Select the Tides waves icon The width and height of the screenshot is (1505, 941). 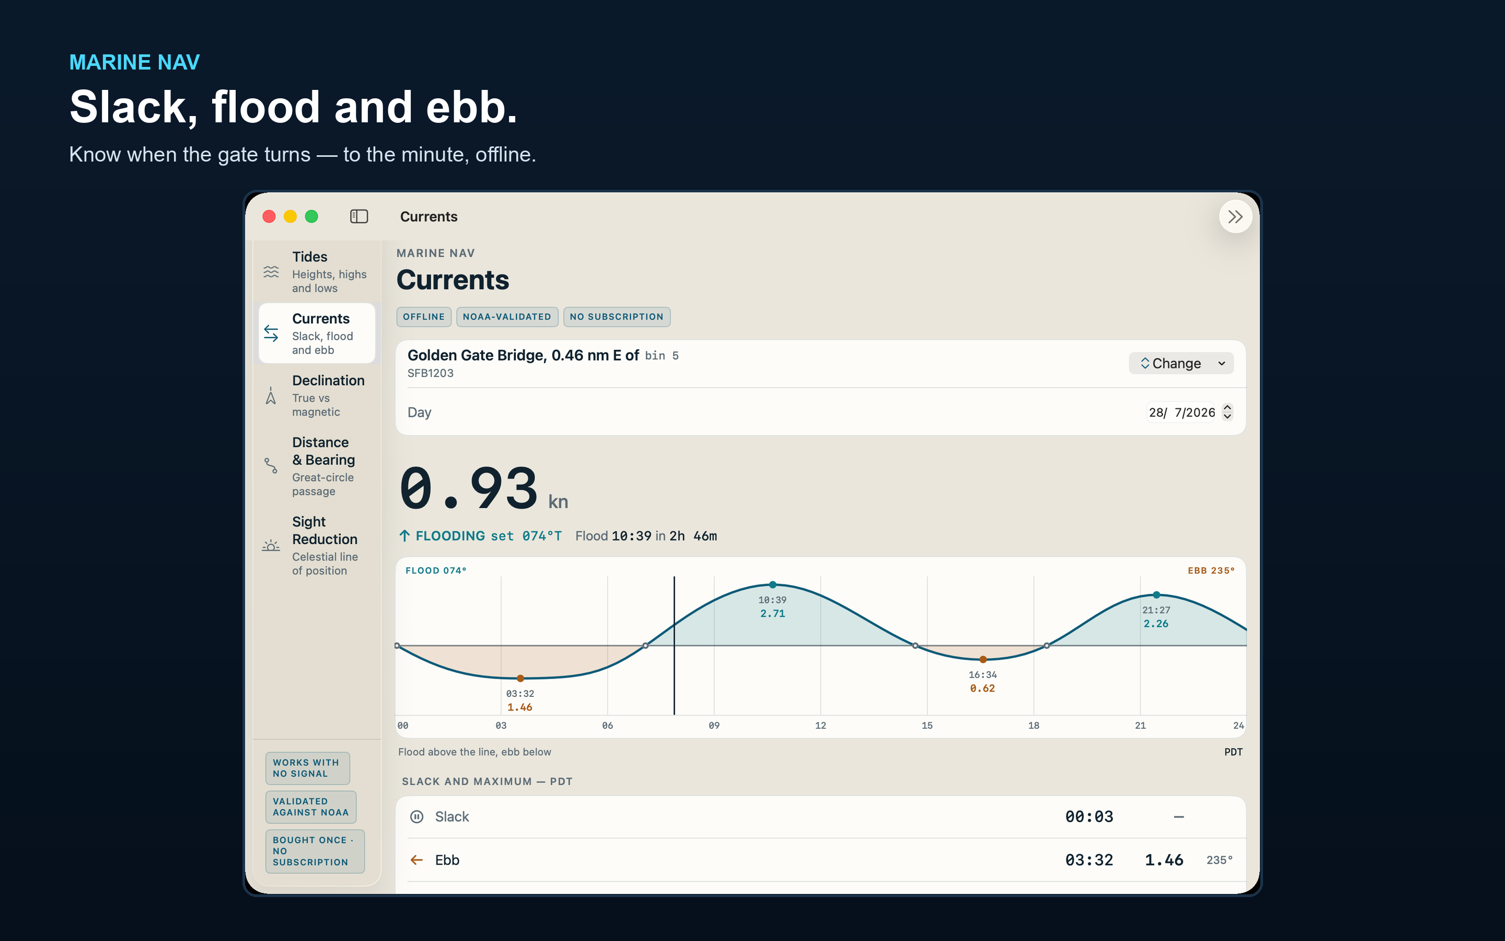[x=271, y=272]
